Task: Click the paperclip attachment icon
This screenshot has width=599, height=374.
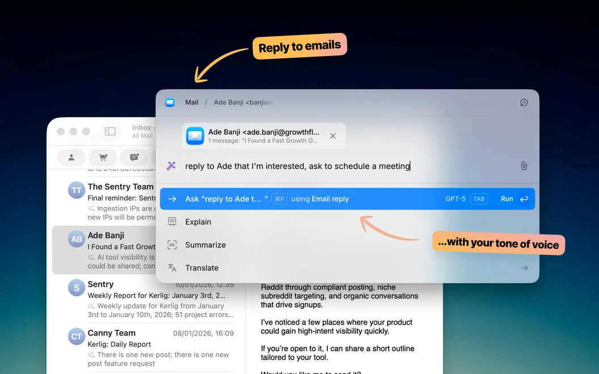Action: coord(524,165)
